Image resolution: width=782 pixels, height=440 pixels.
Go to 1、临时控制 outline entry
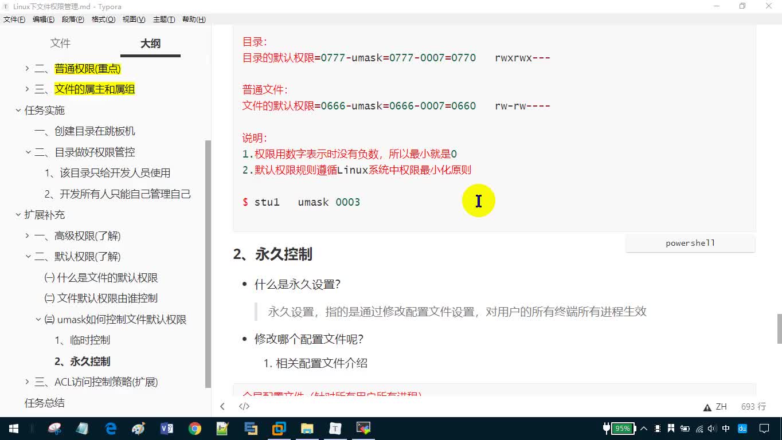(83, 340)
